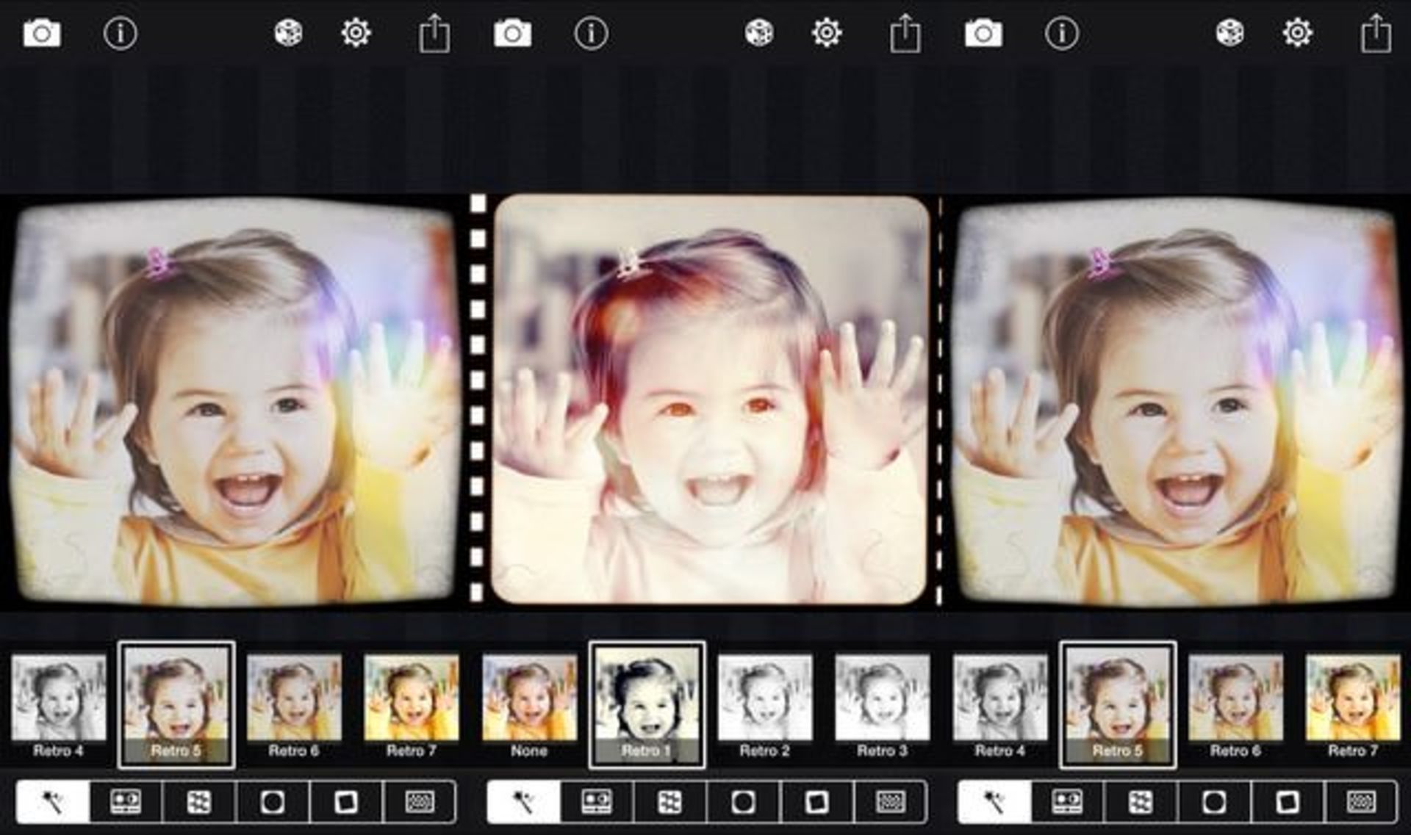The height and width of the screenshot is (835, 1411).
Task: Tap the dice randomize icon in the right screen
Action: click(x=1229, y=34)
